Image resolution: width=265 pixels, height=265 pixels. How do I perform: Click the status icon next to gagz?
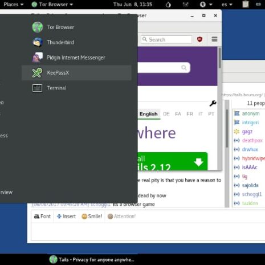237,131
